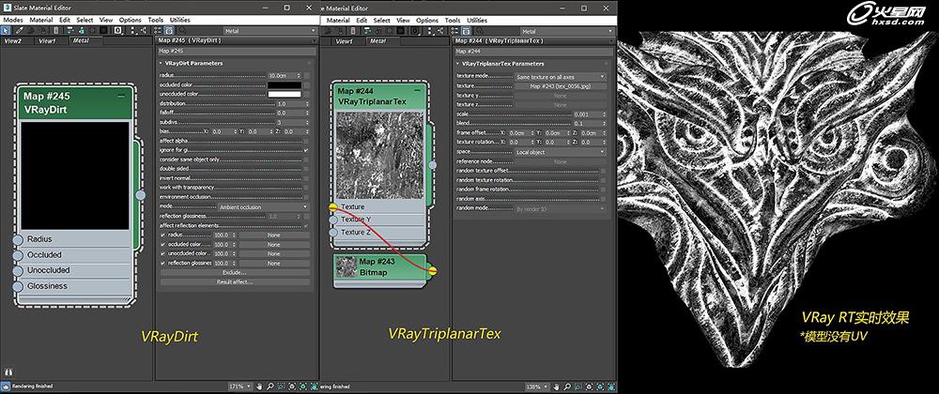Image resolution: width=939 pixels, height=394 pixels.
Task: Click Zoom magnifier icon in left editor status bar
Action: tap(270, 386)
